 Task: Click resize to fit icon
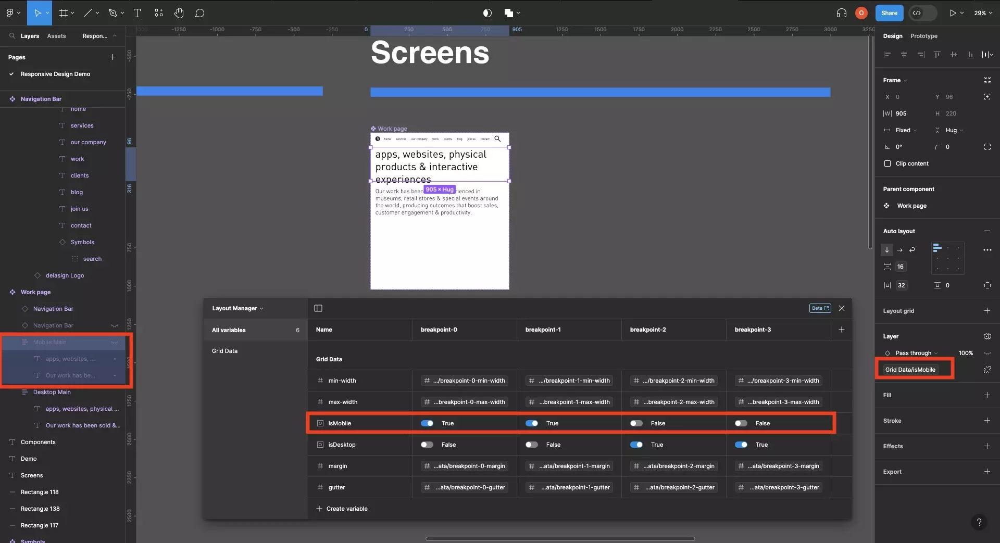point(987,80)
